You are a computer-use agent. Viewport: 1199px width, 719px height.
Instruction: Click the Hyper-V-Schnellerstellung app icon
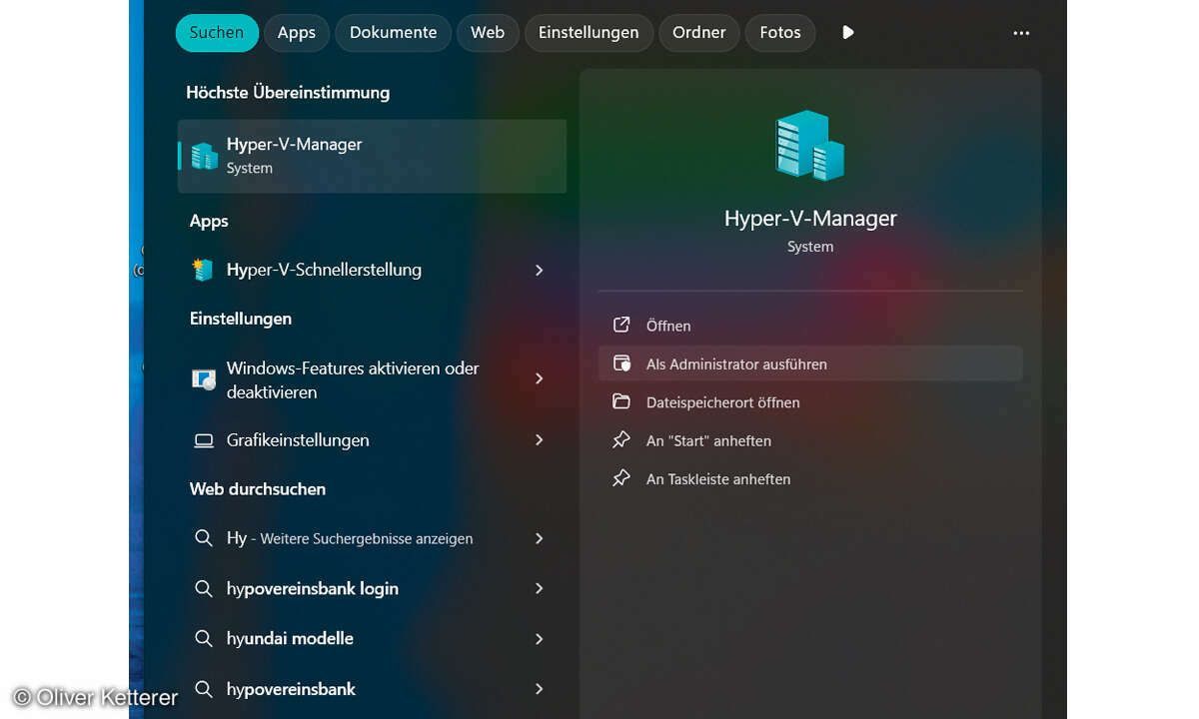pyautogui.click(x=204, y=270)
